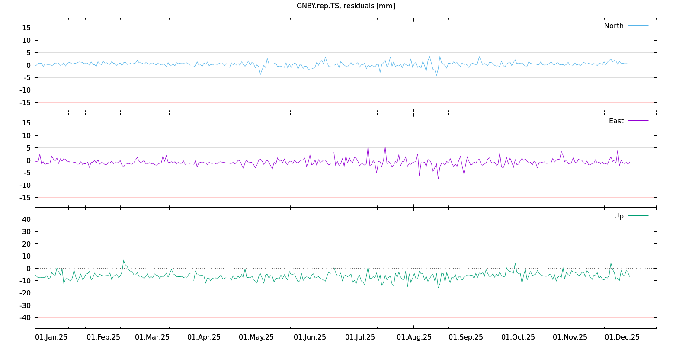
Task: Click the 40 tick label on Up axis
Action: click(x=26, y=219)
